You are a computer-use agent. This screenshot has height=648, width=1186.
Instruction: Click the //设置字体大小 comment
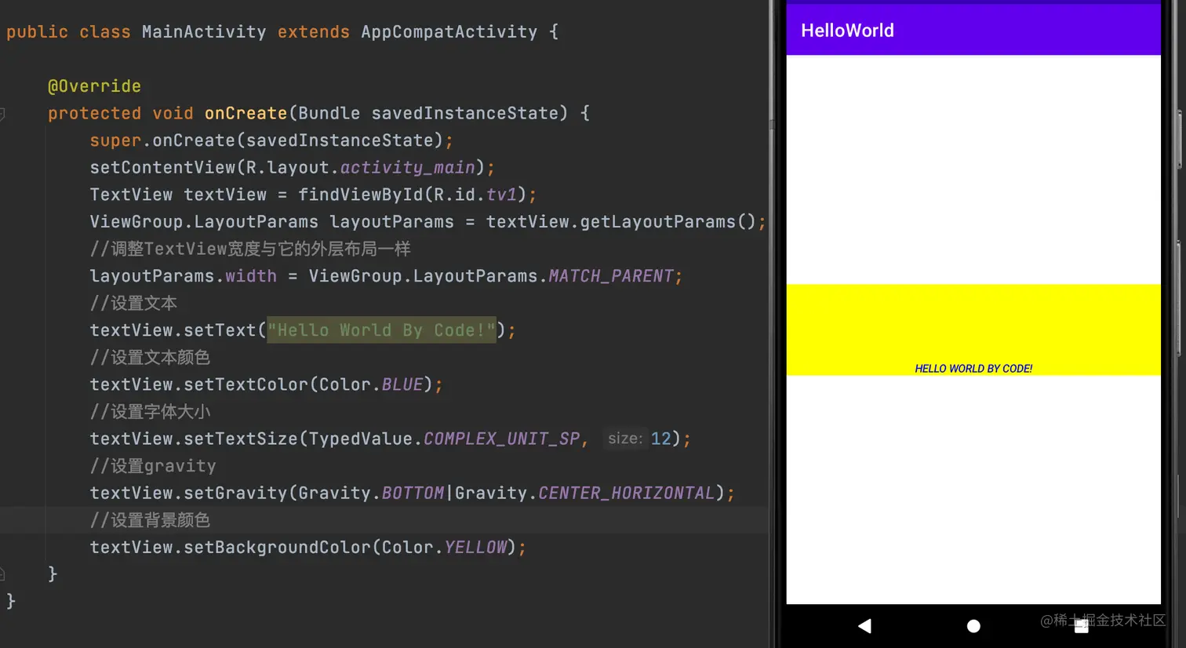(150, 412)
